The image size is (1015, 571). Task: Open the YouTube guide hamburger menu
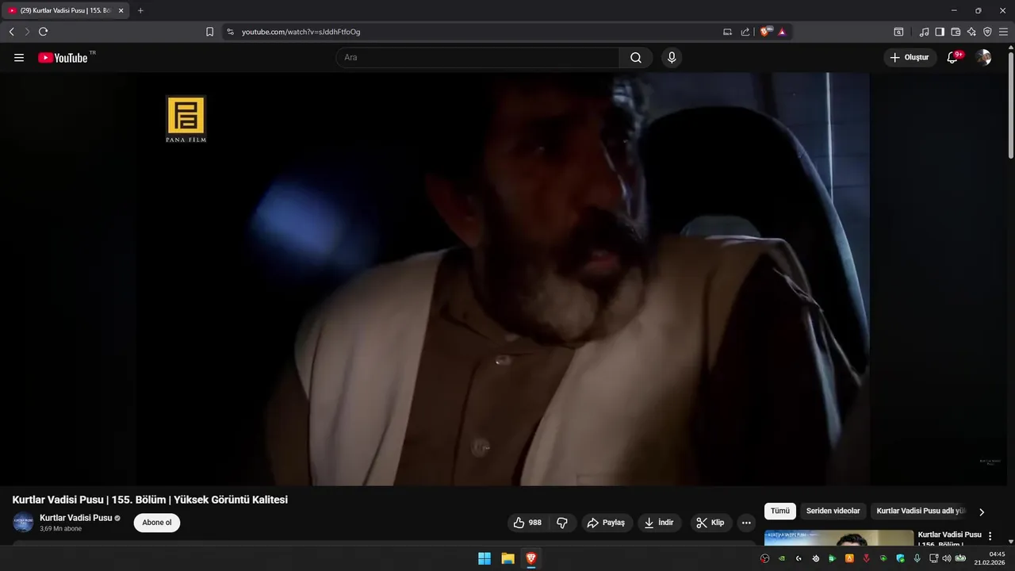point(19,58)
